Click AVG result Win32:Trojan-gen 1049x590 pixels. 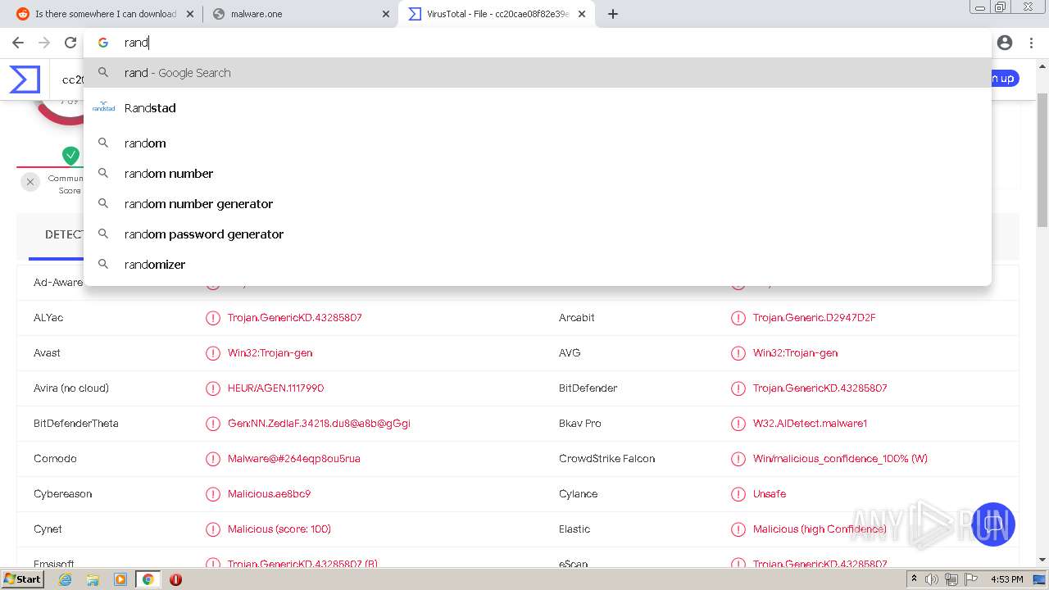pos(796,353)
